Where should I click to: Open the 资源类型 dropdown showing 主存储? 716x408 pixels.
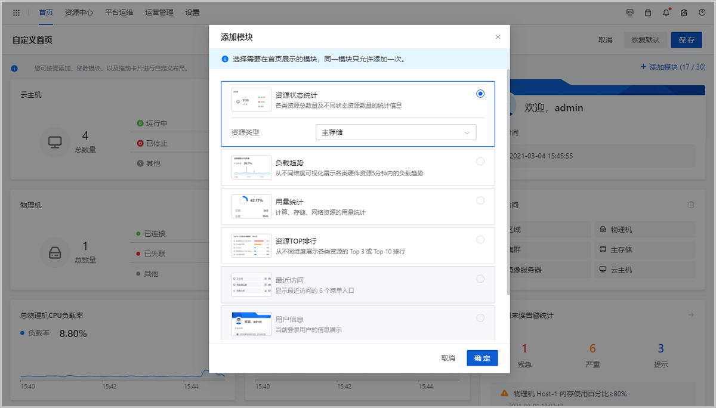click(395, 132)
